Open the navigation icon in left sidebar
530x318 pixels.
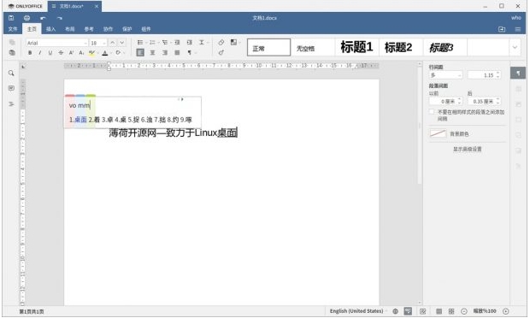pyautogui.click(x=11, y=104)
